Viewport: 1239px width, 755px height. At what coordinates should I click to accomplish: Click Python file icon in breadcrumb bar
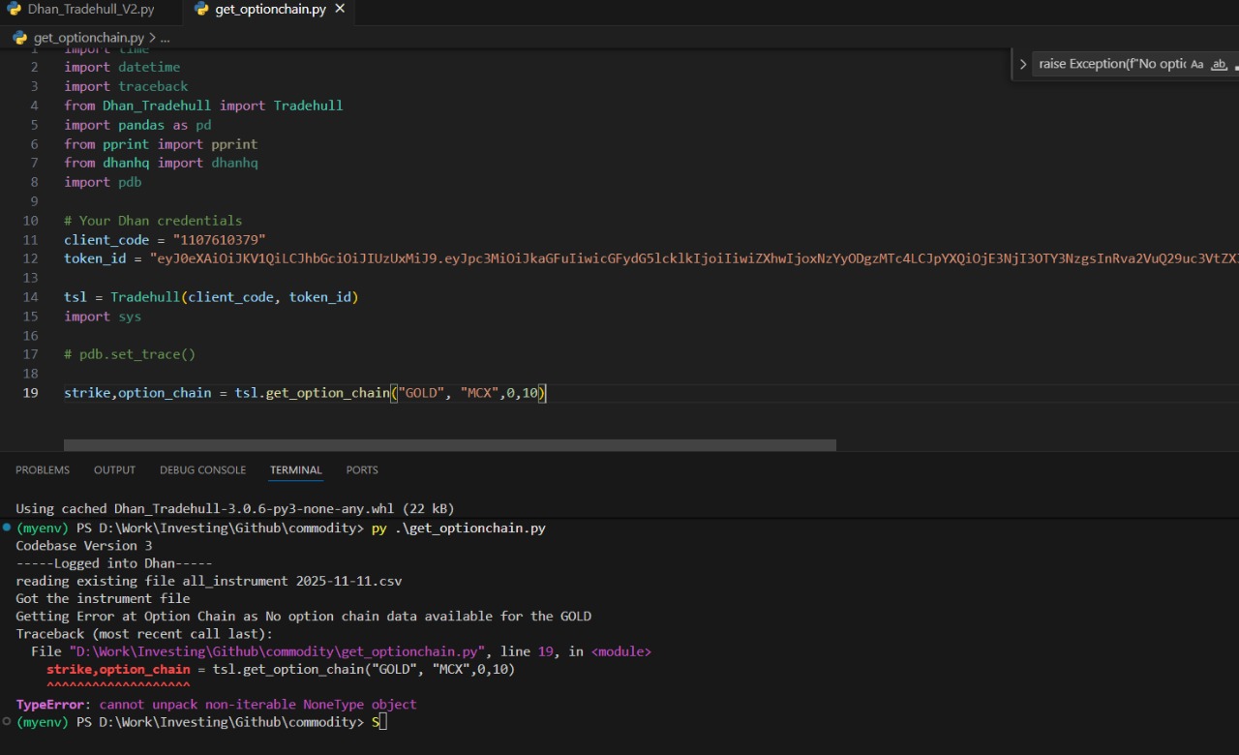click(x=19, y=38)
